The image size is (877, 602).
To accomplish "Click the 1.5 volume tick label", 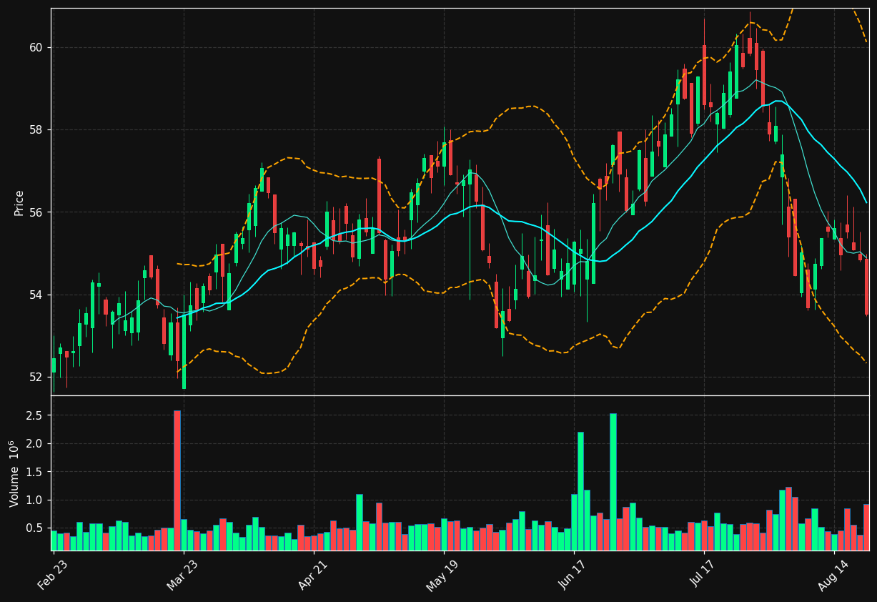I will coord(35,472).
